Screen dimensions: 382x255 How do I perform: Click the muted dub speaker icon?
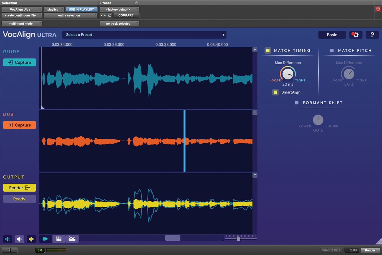(19, 239)
